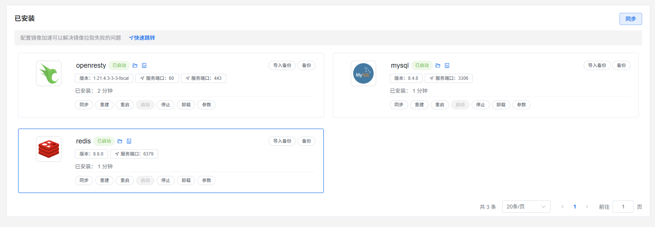This screenshot has width=655, height=227.
Task: Go to next page arrow
Action: click(x=587, y=207)
